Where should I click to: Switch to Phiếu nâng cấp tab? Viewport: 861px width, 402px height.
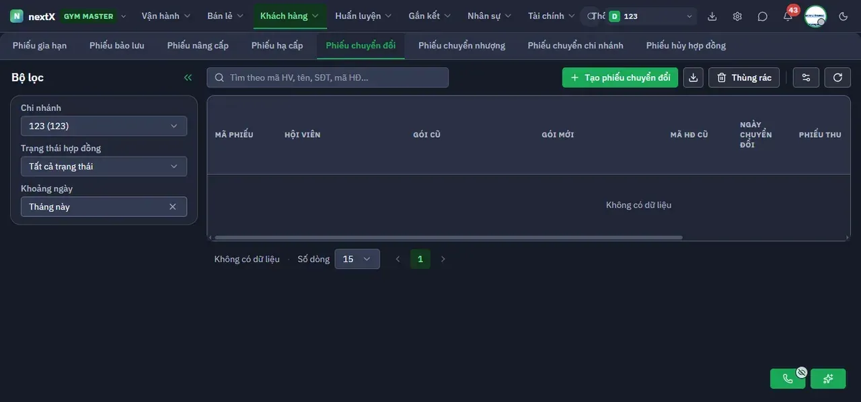(198, 46)
